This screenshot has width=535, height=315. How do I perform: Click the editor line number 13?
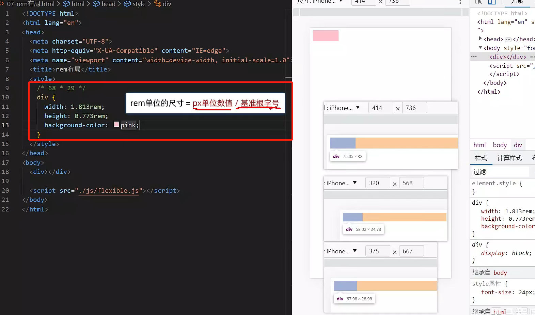[x=5, y=125]
